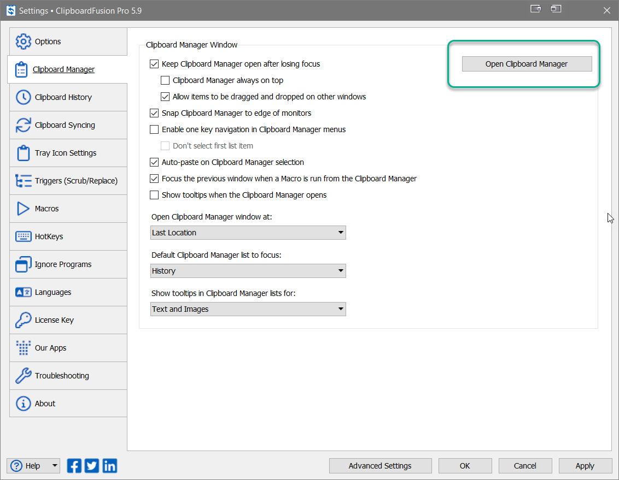Screen dimensions: 619x480
Task: Select the Languages tab
Action: (68, 292)
